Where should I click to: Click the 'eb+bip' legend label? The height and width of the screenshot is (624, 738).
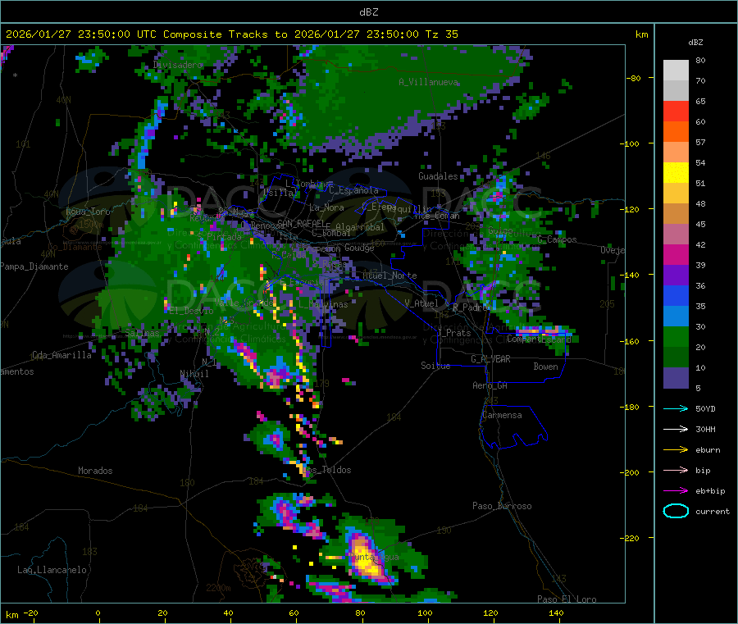click(x=710, y=491)
